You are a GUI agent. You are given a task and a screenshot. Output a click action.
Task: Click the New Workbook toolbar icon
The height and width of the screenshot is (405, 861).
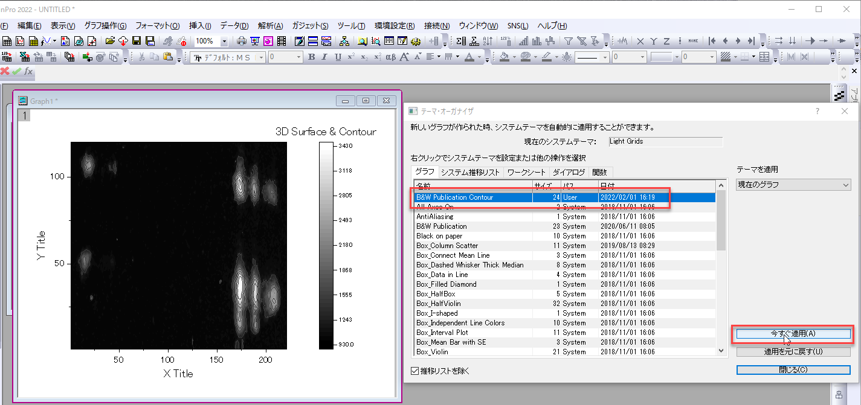pyautogui.click(x=7, y=41)
